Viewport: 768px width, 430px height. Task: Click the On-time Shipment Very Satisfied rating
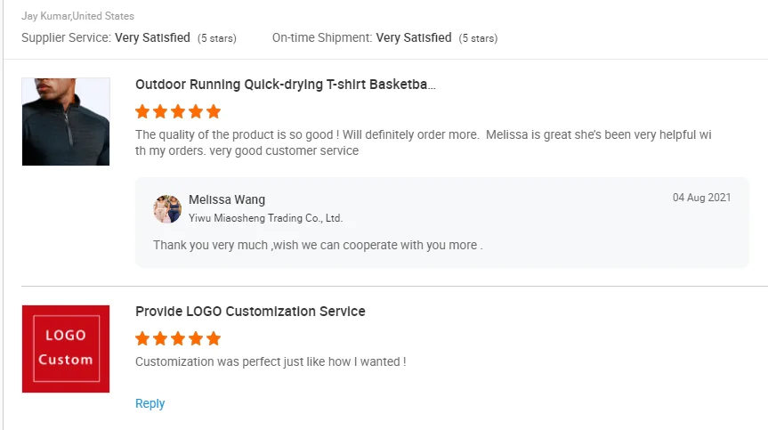(x=414, y=37)
